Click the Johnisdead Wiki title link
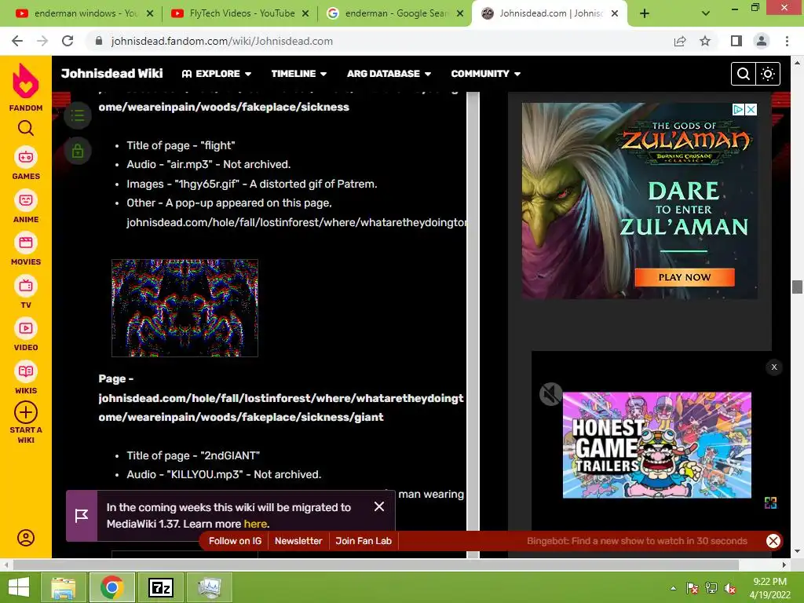 click(x=111, y=73)
